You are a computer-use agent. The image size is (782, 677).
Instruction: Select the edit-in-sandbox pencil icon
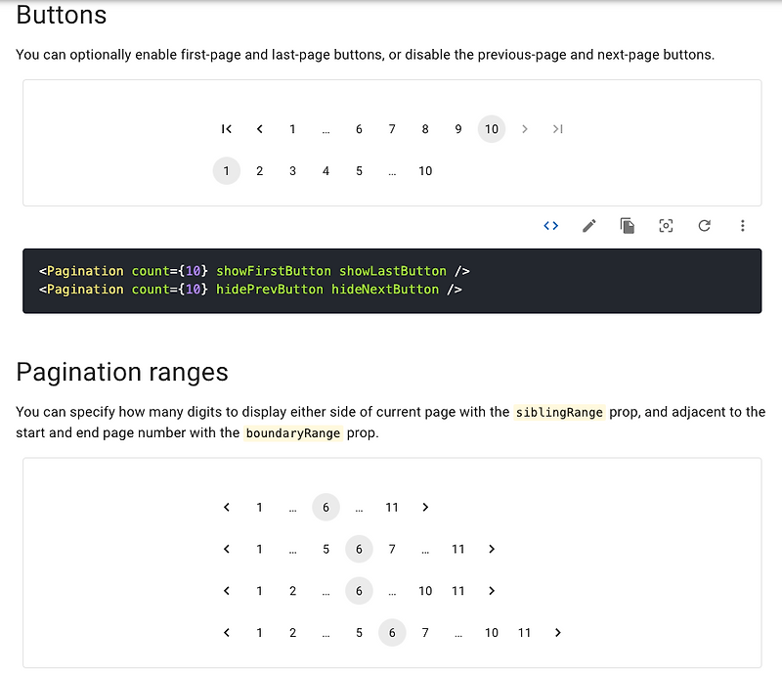point(588,225)
